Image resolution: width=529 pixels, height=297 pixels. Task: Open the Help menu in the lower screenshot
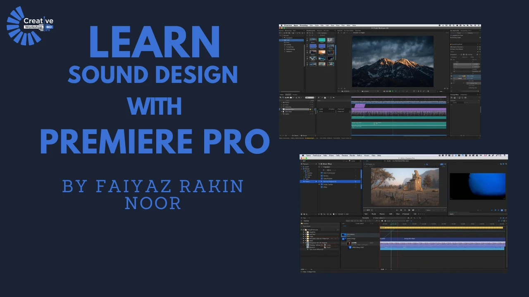[379, 156]
